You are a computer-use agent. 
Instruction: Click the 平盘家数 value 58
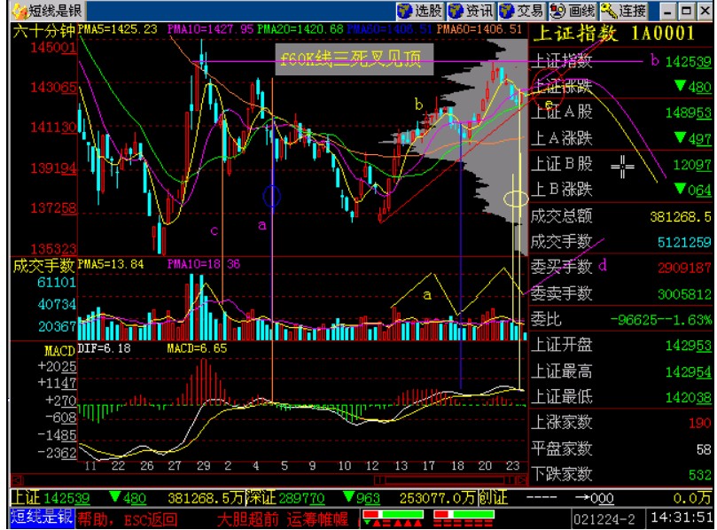point(704,449)
